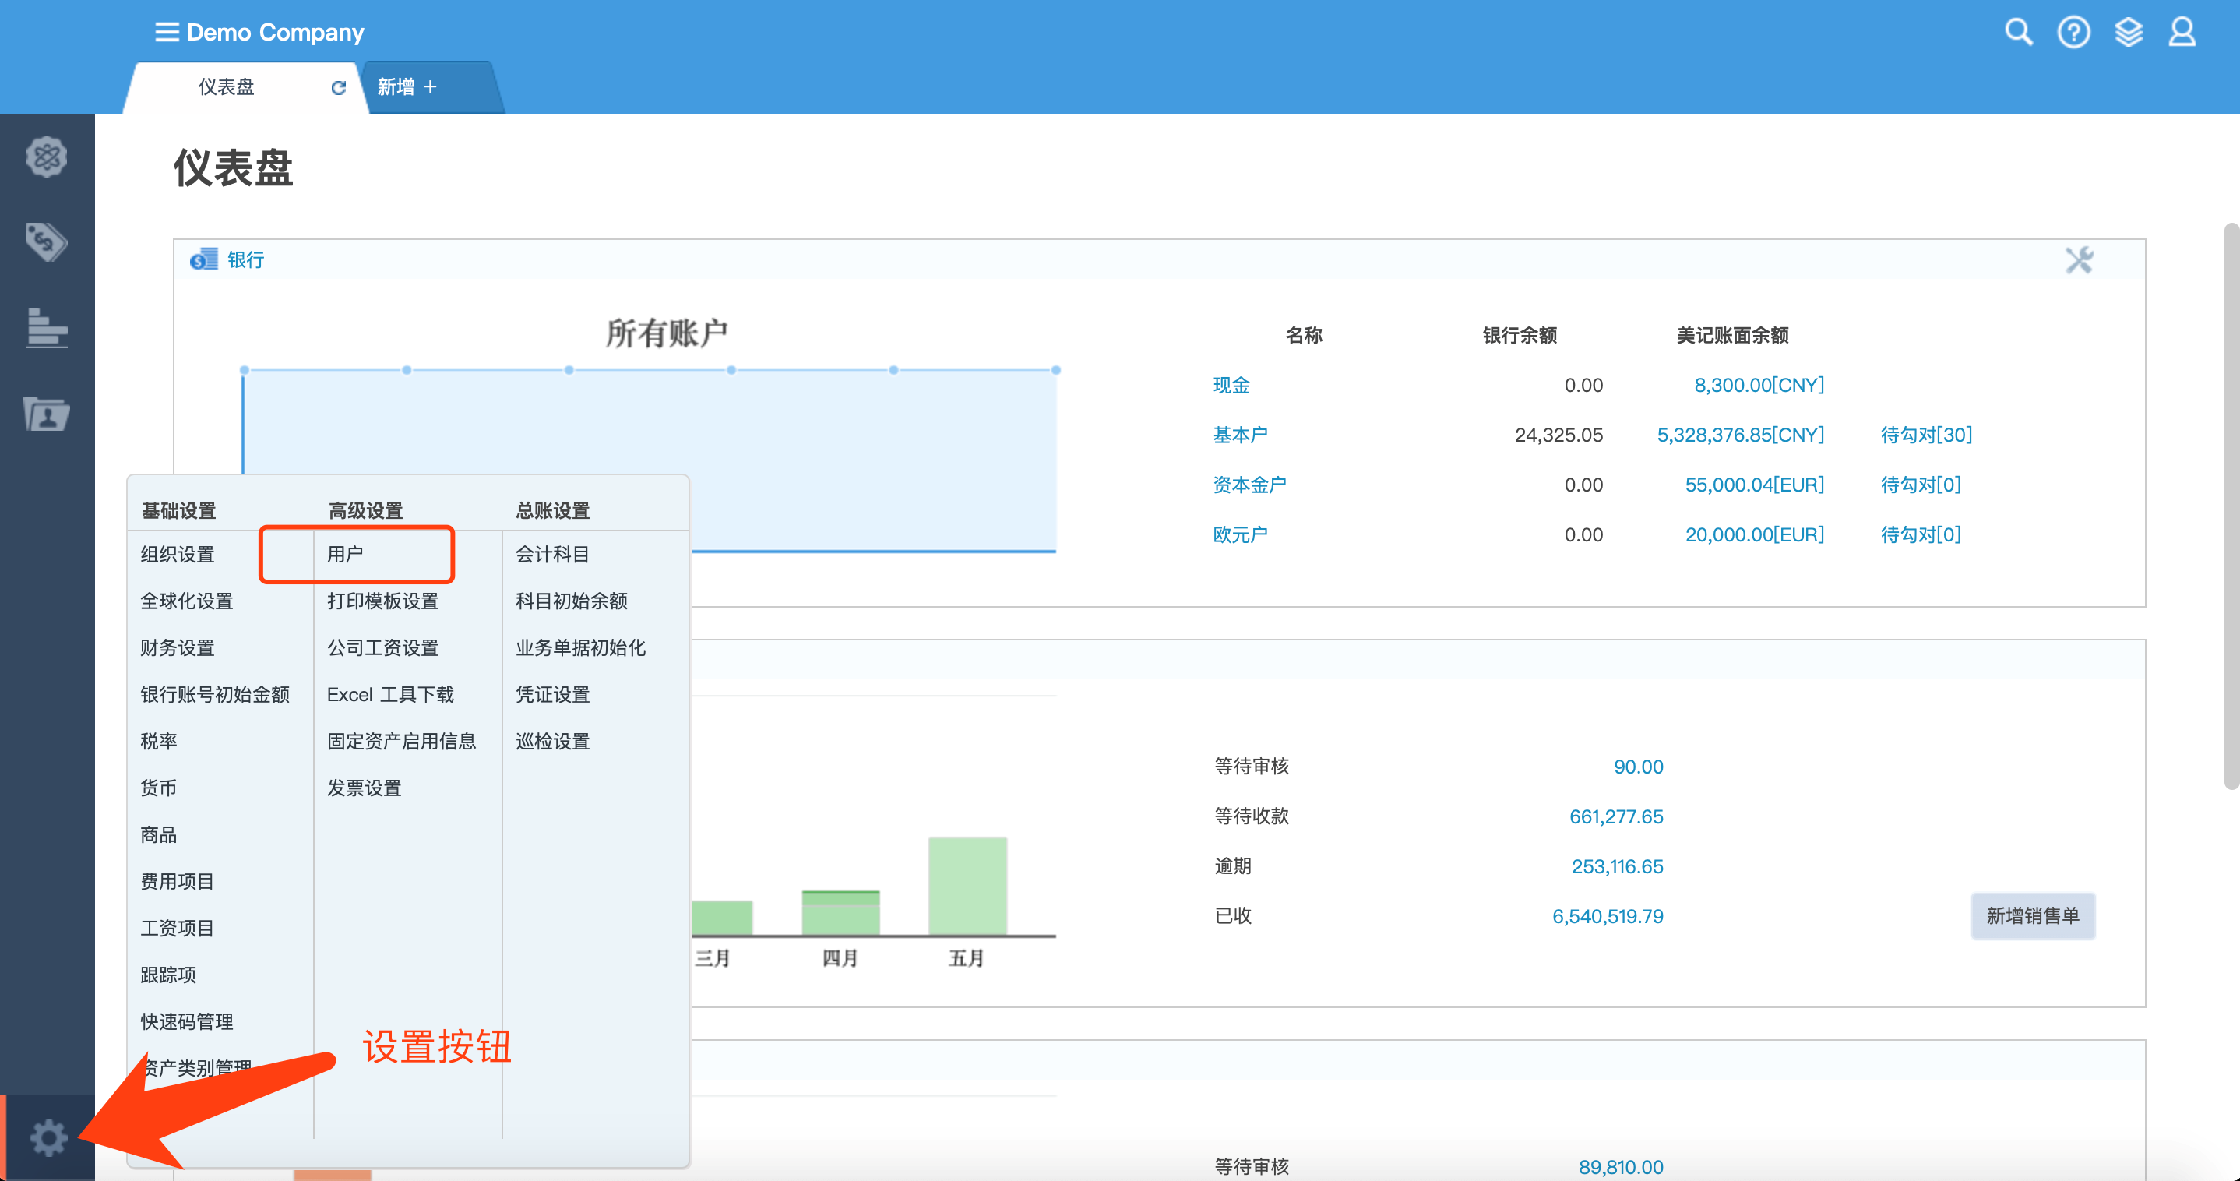Click the contacts folder sidebar icon
This screenshot has height=1181, width=2240.
[46, 414]
